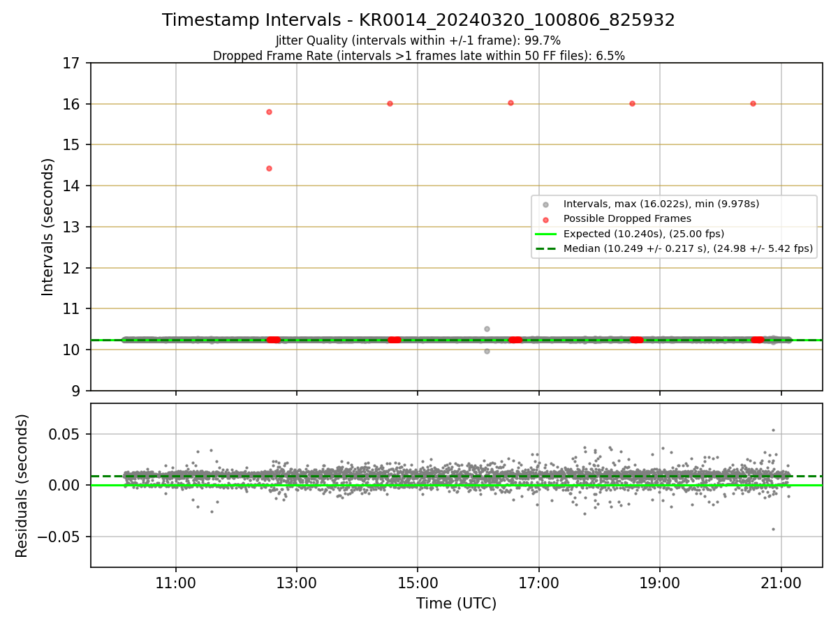Viewport: 838px width, 628px height.
Task: Click the Jitter Quality 99.7% subtitle line
Action: pos(418,40)
